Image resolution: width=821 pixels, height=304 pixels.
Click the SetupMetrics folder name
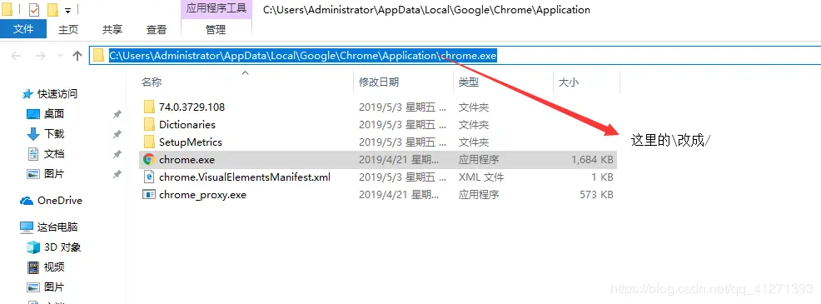pos(191,142)
